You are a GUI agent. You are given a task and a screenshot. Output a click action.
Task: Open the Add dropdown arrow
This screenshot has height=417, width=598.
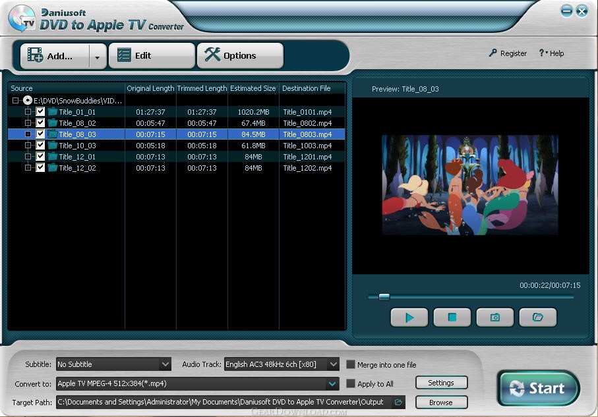coord(98,57)
